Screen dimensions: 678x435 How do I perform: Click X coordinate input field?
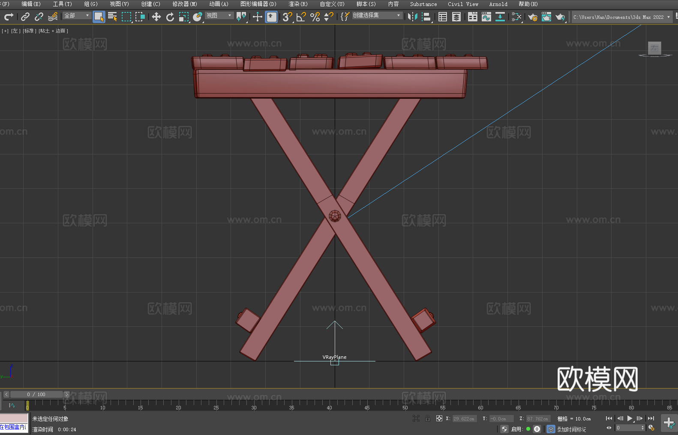pyautogui.click(x=465, y=419)
